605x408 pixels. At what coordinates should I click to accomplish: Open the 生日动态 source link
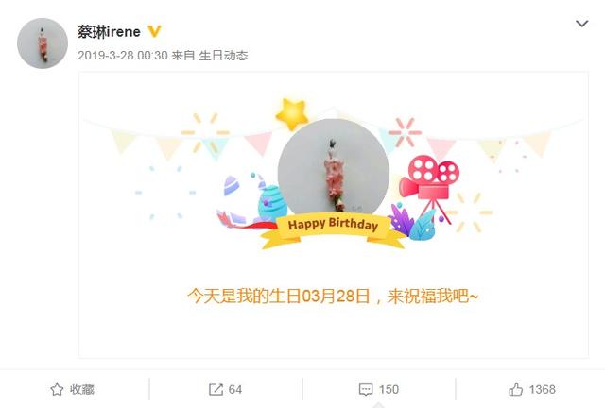coord(223,56)
